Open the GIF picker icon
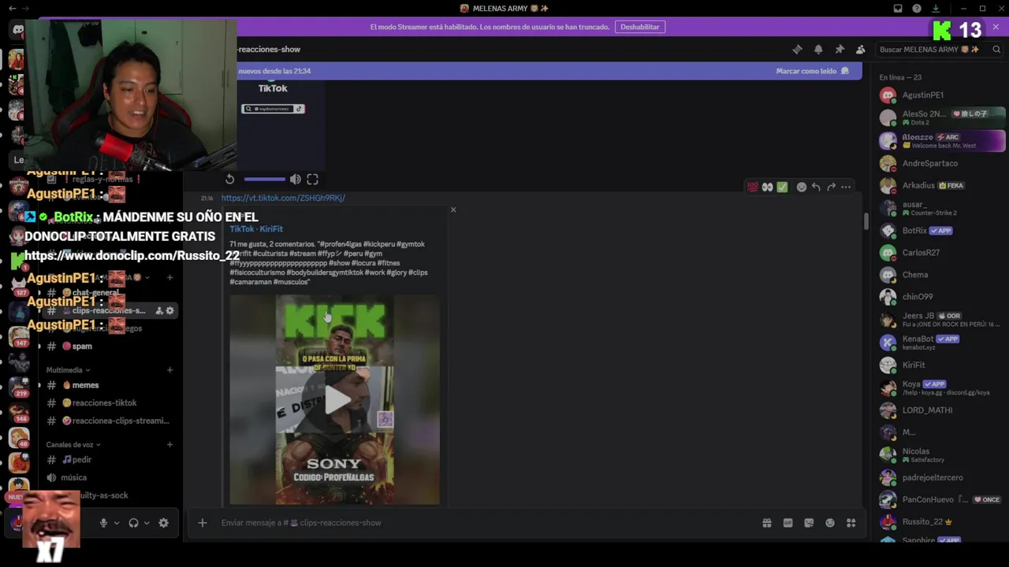Viewport: 1009px width, 567px height. pyautogui.click(x=787, y=523)
